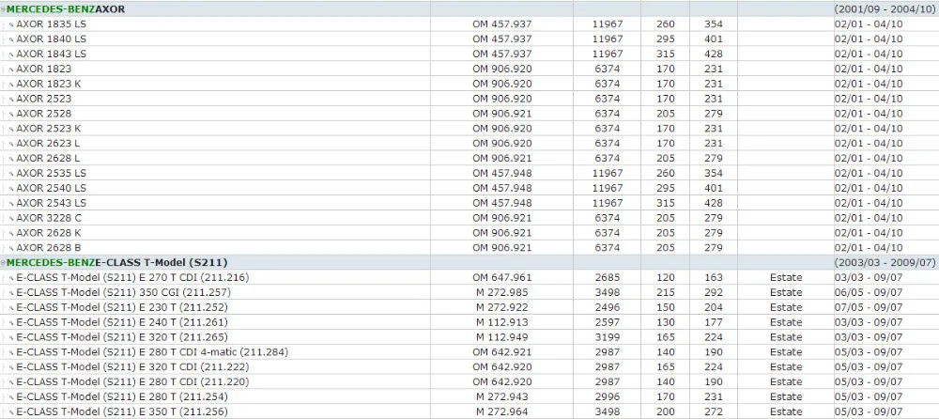Select the AXOR 1835 LS row
Screen dimensions: 939x419
[x=469, y=24]
